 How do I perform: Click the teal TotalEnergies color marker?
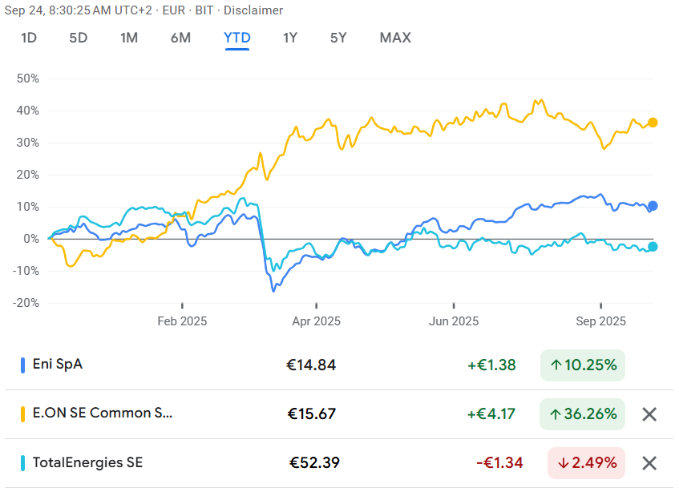22,462
